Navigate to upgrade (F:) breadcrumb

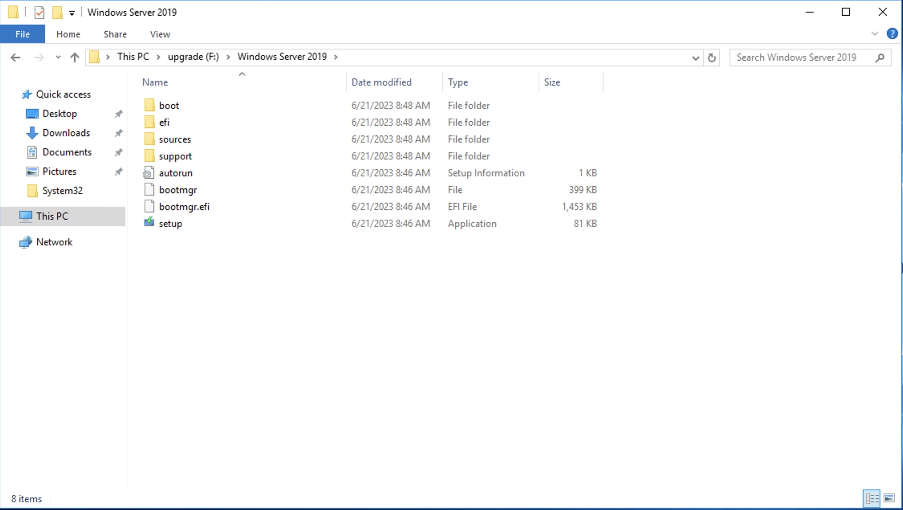click(193, 57)
